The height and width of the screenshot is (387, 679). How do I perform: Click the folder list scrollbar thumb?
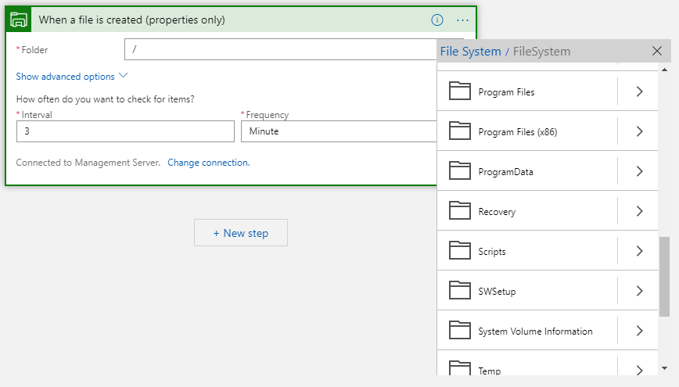click(664, 277)
